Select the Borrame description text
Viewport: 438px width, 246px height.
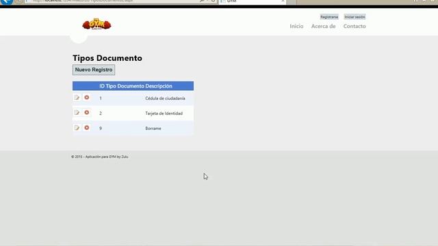153,128
